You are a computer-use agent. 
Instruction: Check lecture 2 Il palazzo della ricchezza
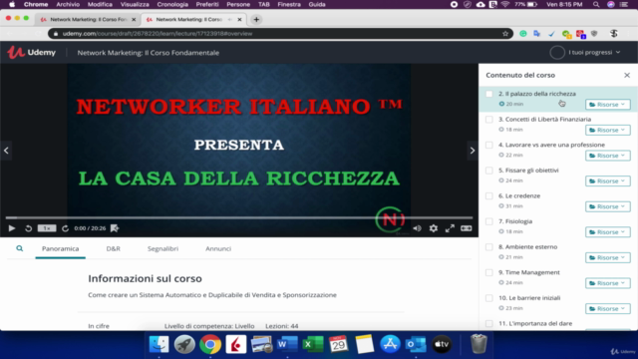coord(489,94)
